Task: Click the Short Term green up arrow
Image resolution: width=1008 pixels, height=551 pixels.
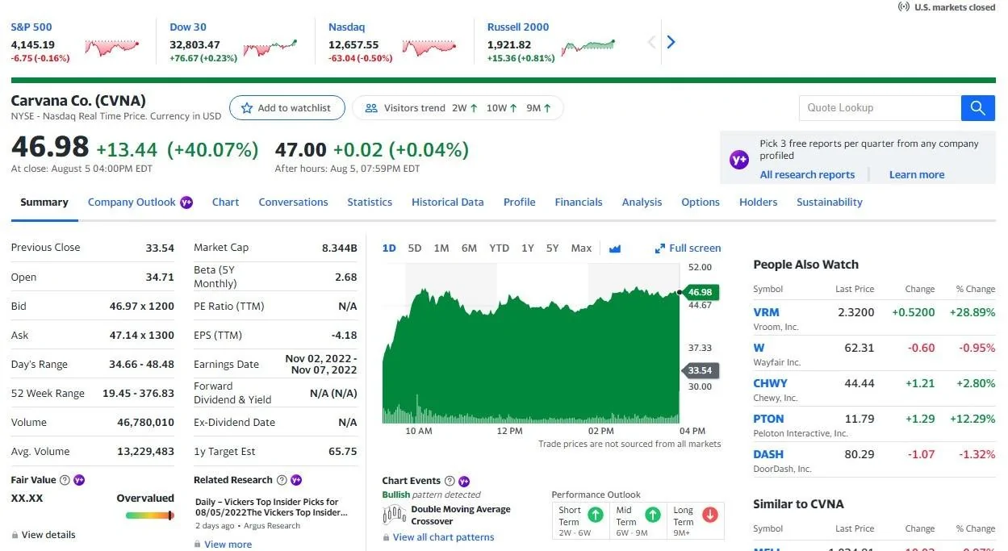Action: (x=596, y=515)
